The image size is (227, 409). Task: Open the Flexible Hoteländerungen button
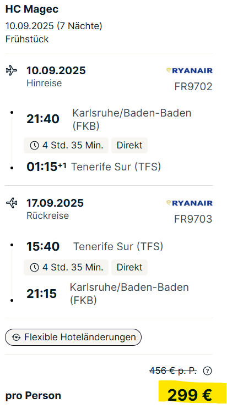pos(73,338)
